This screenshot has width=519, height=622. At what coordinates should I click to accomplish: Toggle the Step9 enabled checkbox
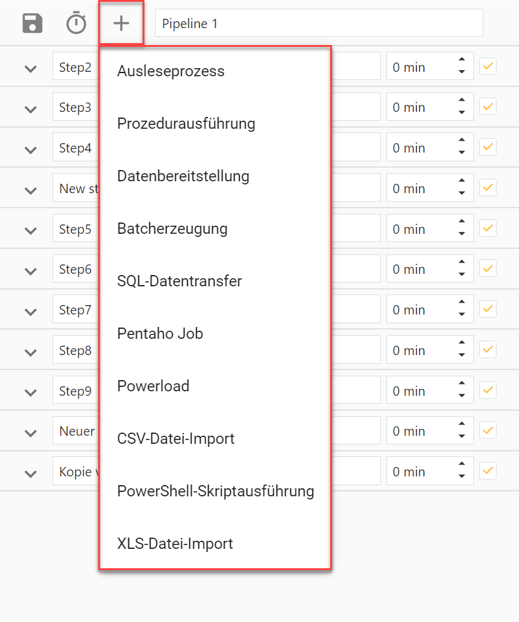[x=488, y=390]
